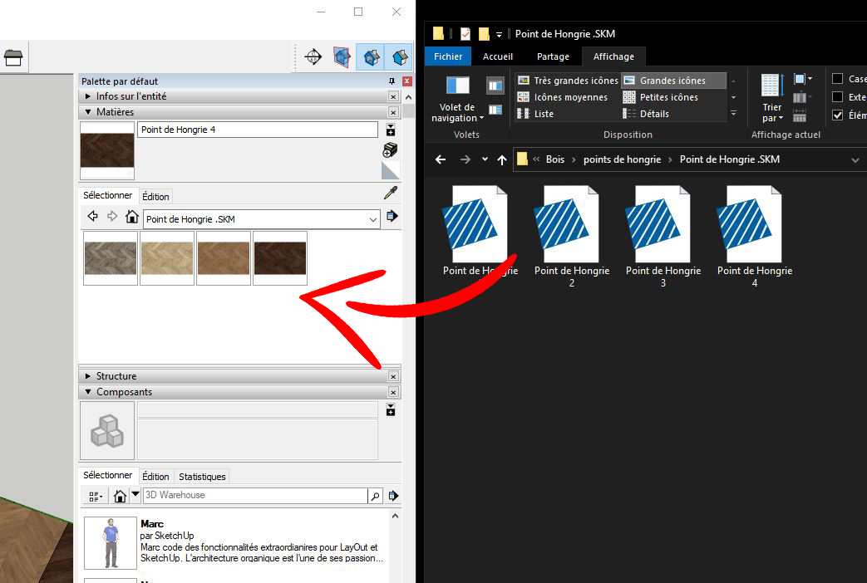Open the Partage ribbon tab in Explorer

(x=553, y=57)
